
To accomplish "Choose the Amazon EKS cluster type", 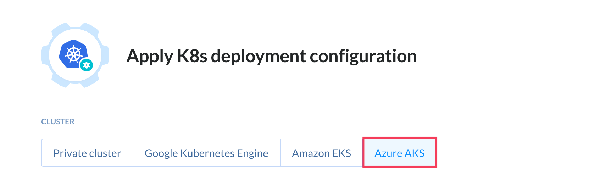I will pos(321,153).
